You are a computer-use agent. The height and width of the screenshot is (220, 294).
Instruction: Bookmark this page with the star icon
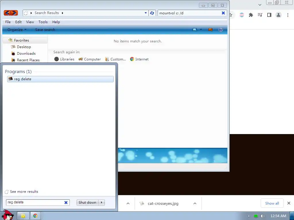[231, 15]
